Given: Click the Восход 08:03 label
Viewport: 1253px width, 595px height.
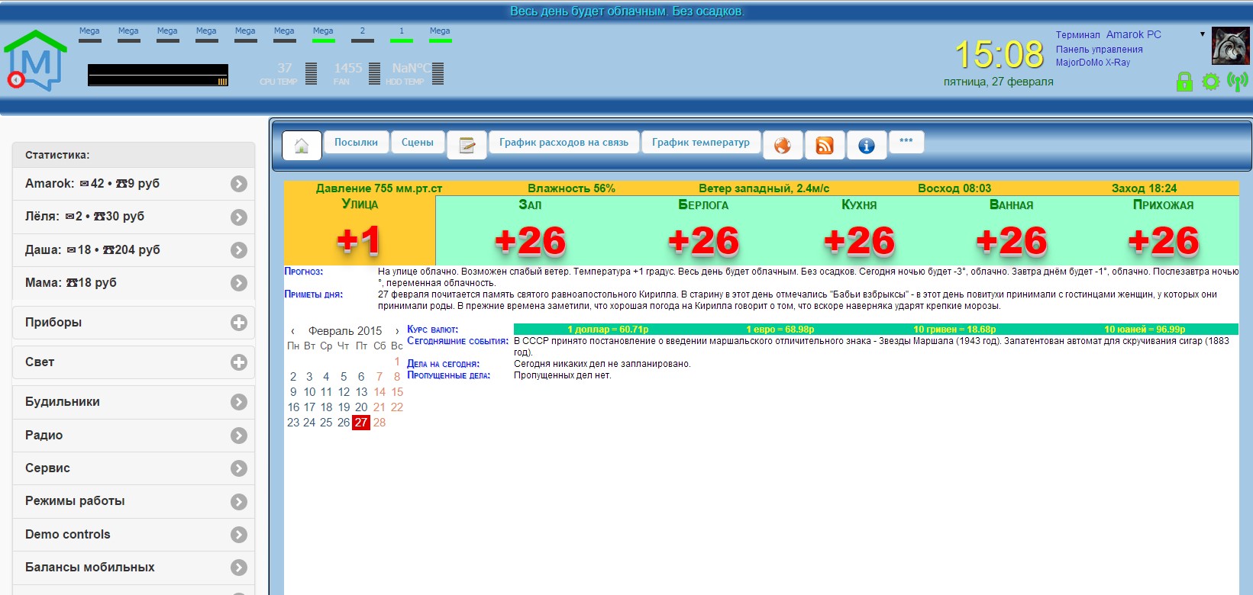Looking at the screenshot, I should [x=954, y=188].
